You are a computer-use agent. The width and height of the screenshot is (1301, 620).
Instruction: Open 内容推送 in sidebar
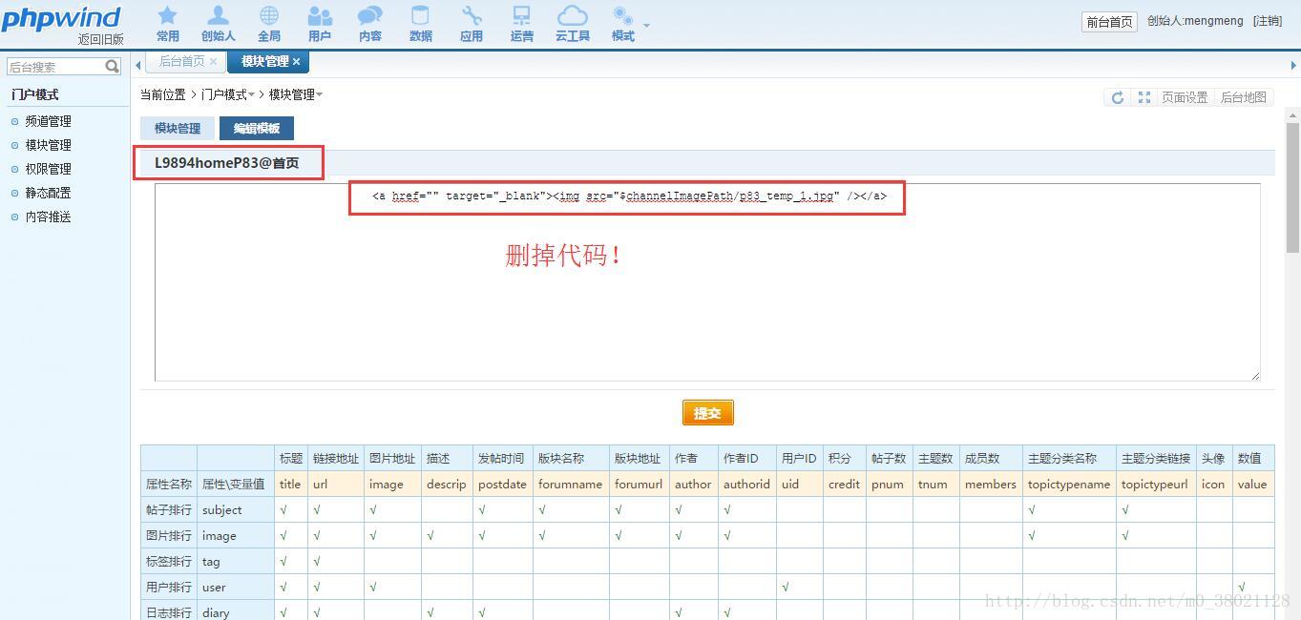pos(48,217)
